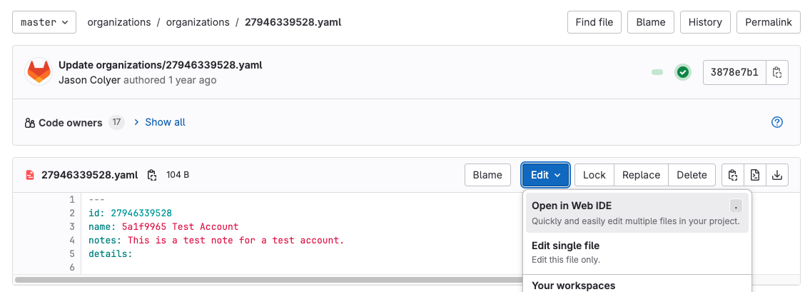
Task: Click the Code owners people icon
Action: pos(29,123)
